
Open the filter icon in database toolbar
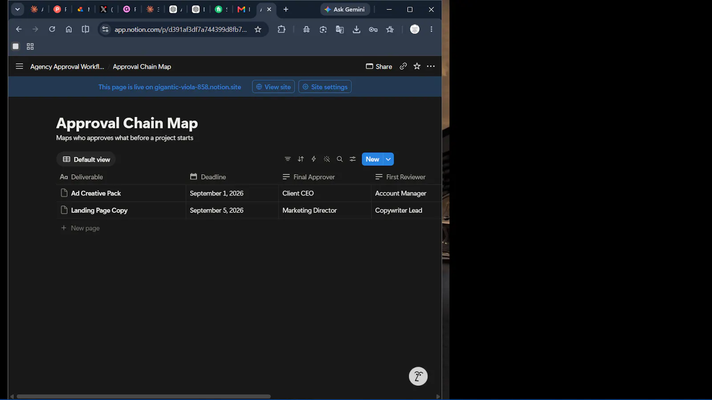pyautogui.click(x=287, y=159)
